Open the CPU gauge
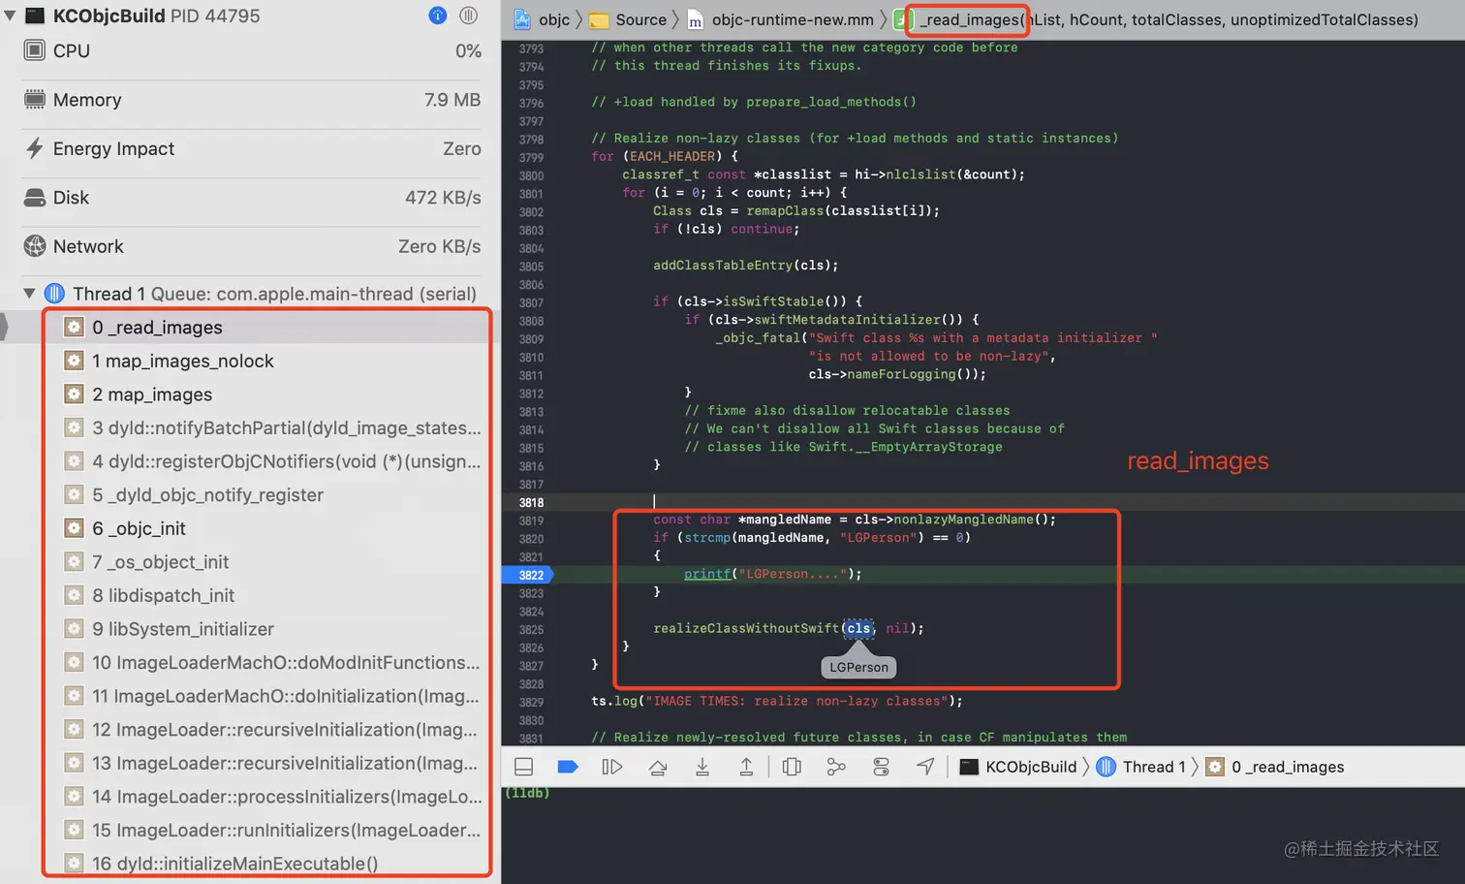The width and height of the screenshot is (1465, 884). pos(251,50)
